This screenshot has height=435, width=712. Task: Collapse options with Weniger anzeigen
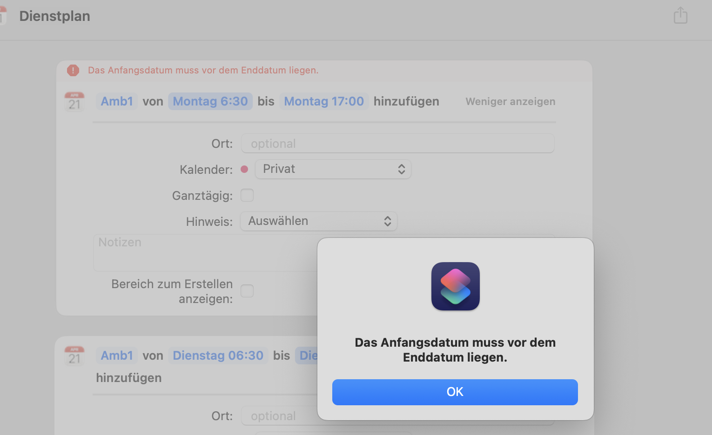click(x=510, y=101)
